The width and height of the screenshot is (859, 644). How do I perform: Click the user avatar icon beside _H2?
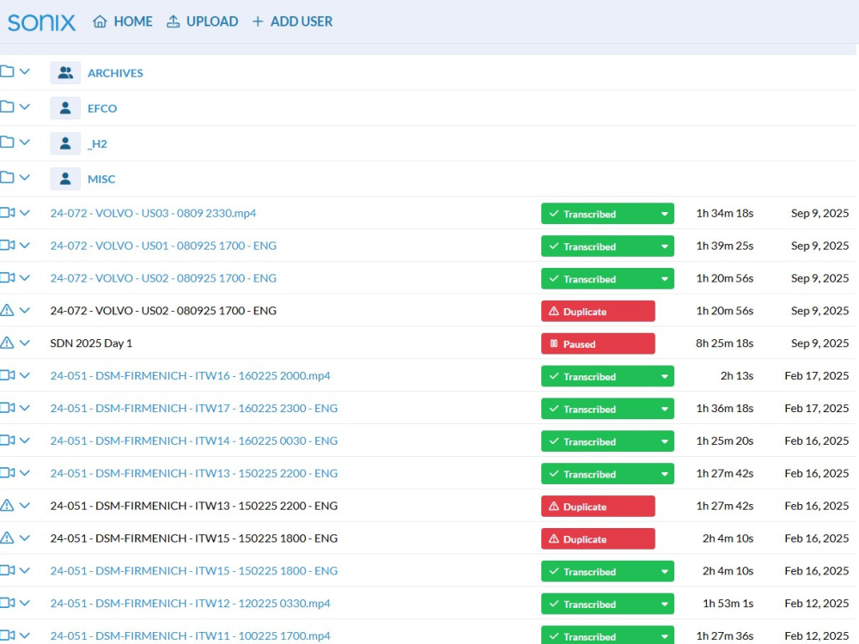pyautogui.click(x=65, y=143)
